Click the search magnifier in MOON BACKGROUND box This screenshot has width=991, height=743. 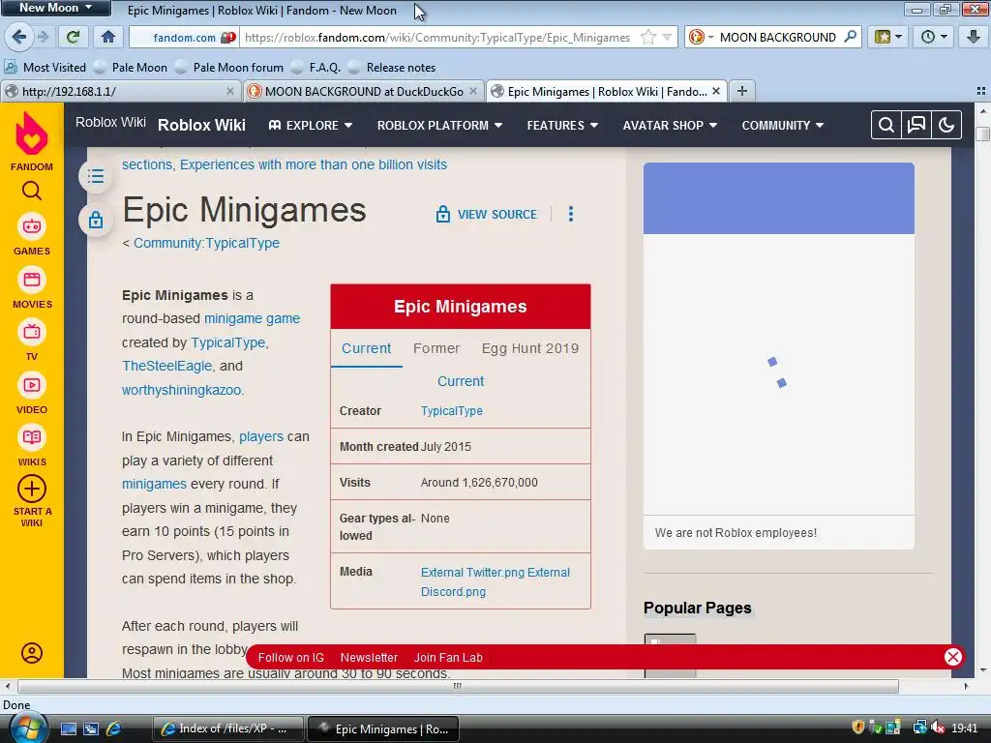pyautogui.click(x=850, y=37)
